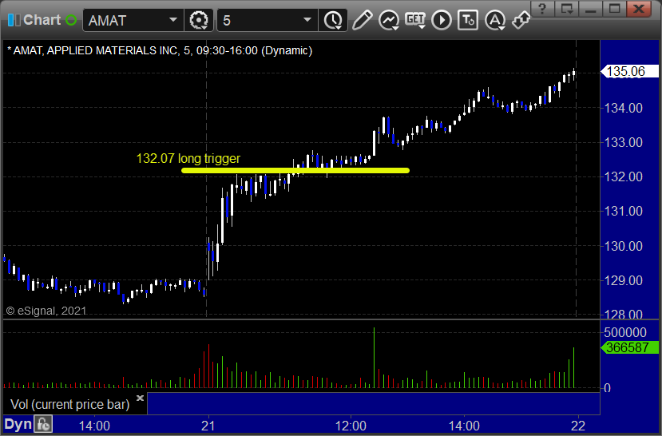Click the 131.00 price axis label
The width and height of the screenshot is (662, 436).
(x=623, y=211)
